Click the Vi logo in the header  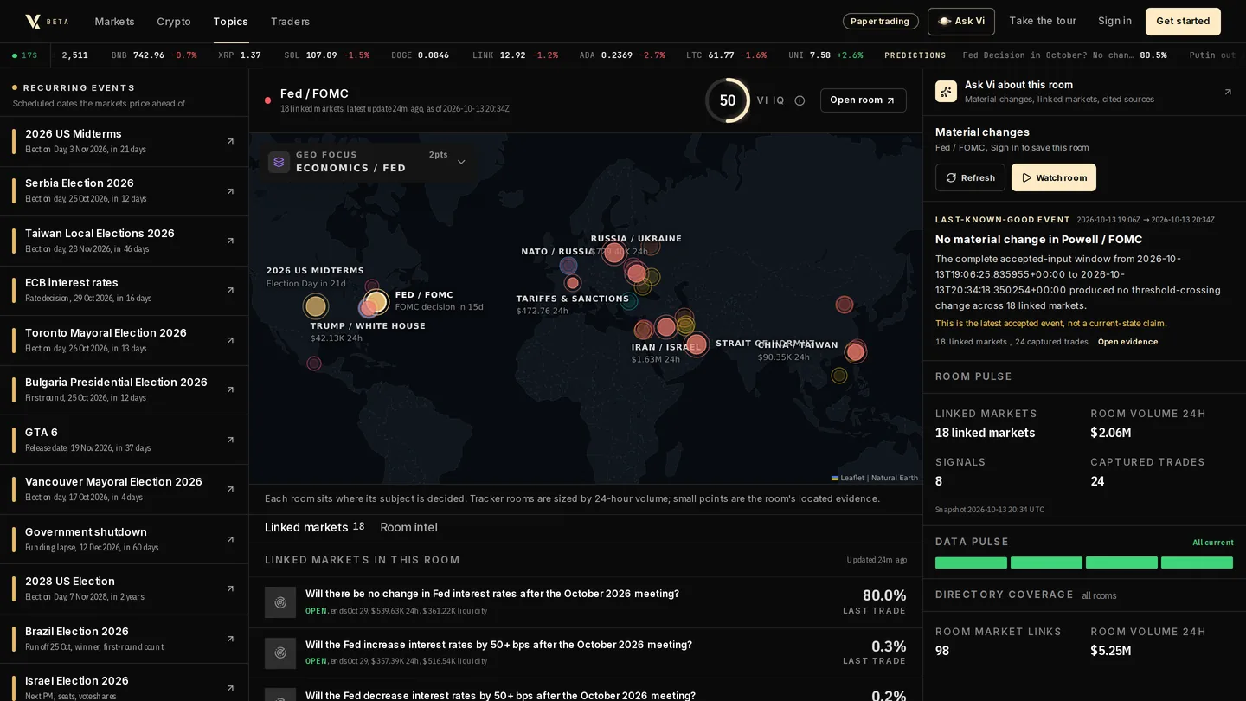point(34,22)
